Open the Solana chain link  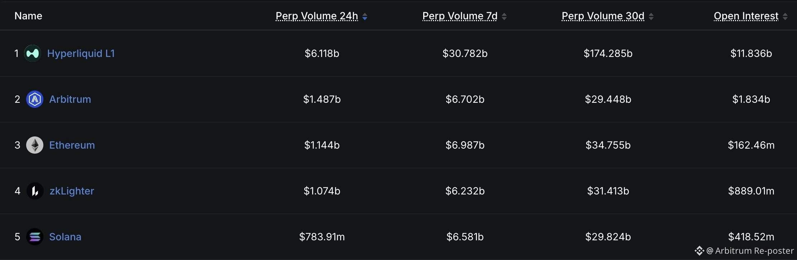click(x=65, y=237)
